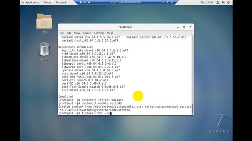Open the power icon in system tray

click(228, 2)
